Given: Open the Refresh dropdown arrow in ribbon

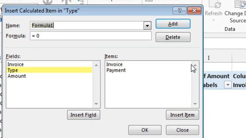Looking at the screenshot, I should (214, 20).
